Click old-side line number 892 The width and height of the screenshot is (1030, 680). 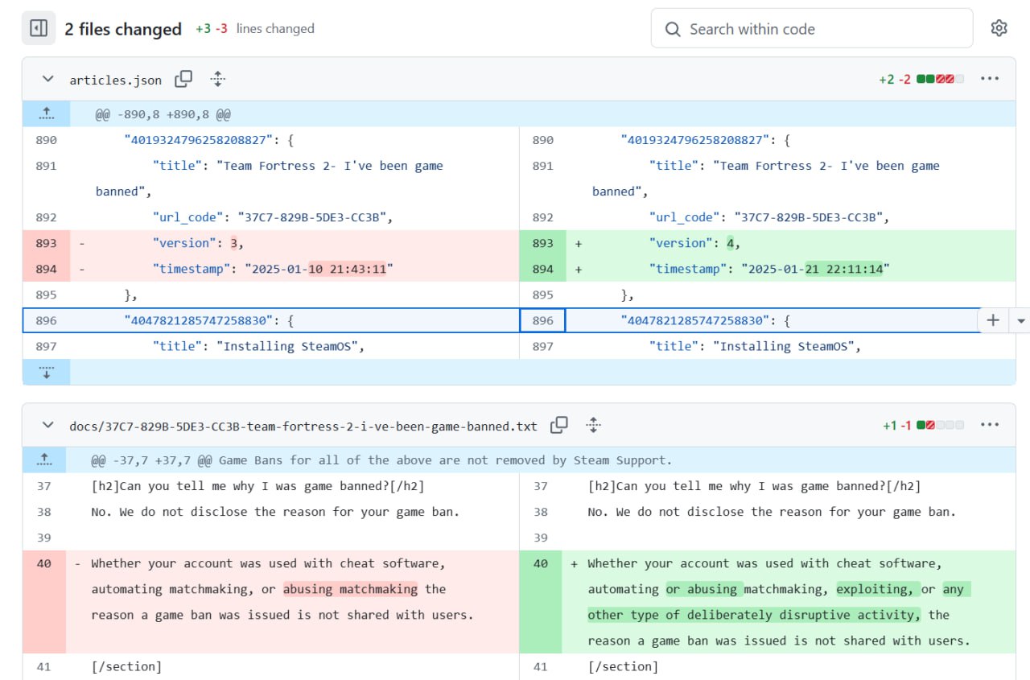[47, 217]
